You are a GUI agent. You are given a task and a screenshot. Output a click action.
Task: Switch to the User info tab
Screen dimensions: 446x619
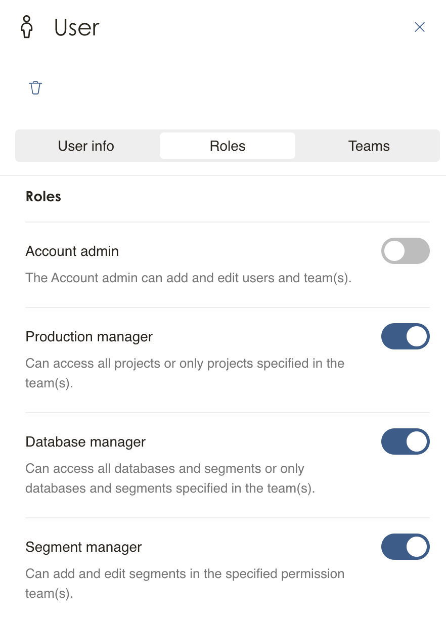click(86, 146)
